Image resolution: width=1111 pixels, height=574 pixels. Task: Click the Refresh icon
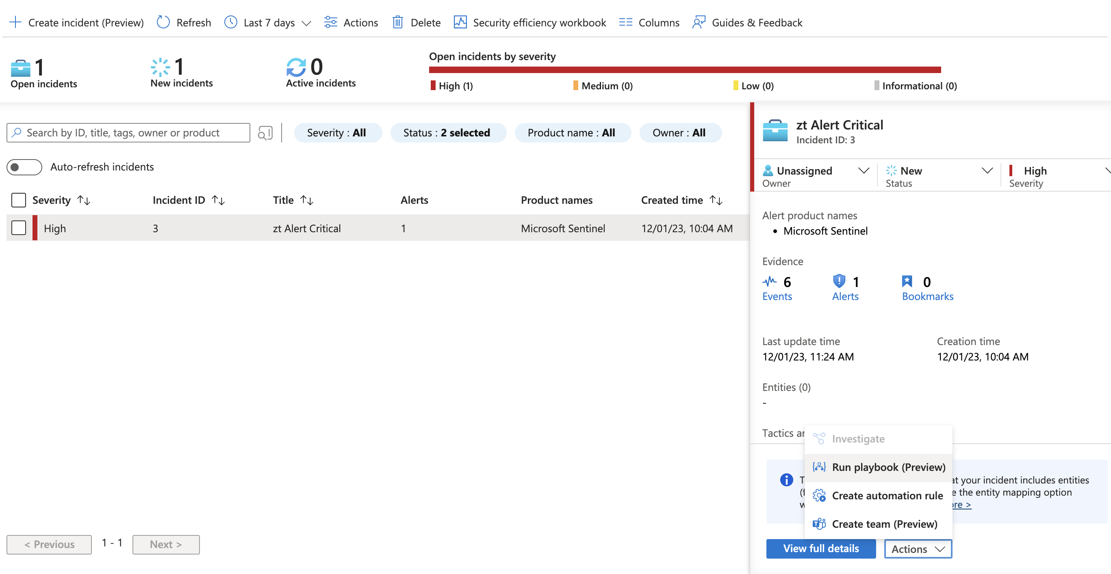pyautogui.click(x=163, y=22)
